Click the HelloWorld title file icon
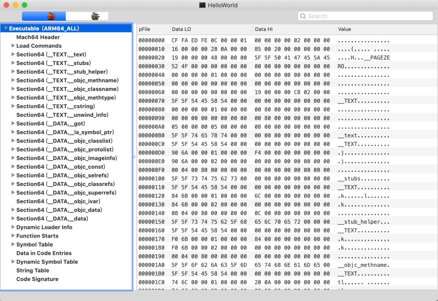This screenshot has height=301, width=438. (x=202, y=5)
